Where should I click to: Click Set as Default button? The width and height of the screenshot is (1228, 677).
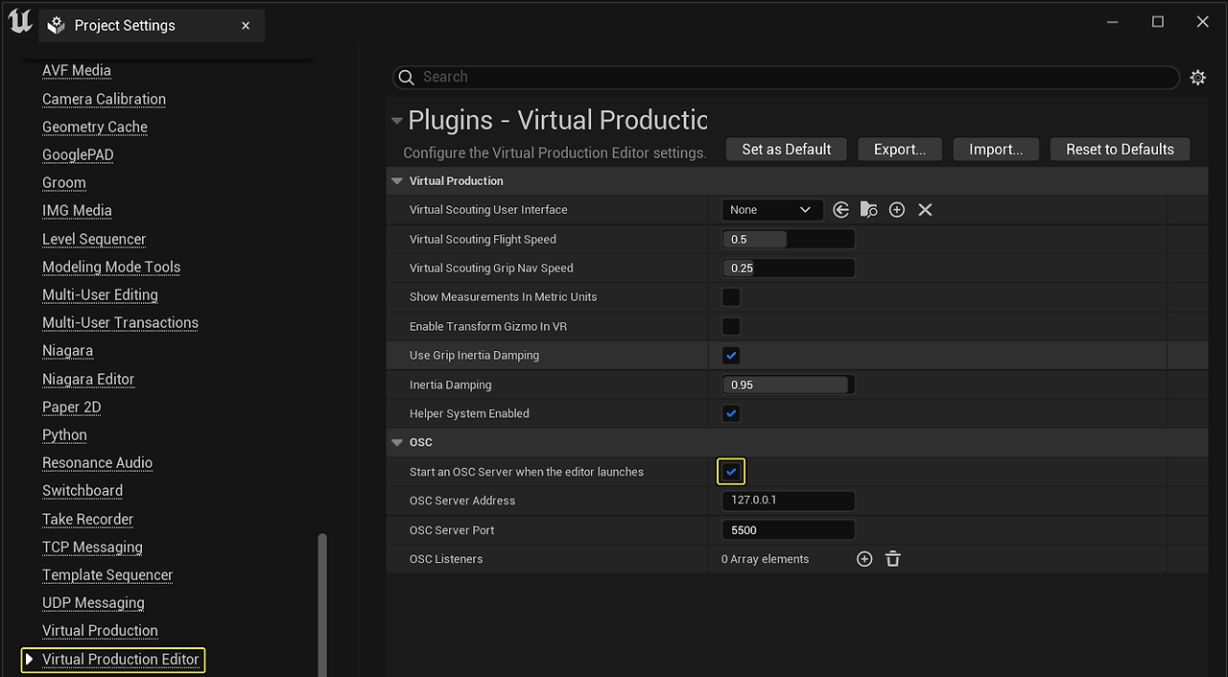(x=786, y=150)
